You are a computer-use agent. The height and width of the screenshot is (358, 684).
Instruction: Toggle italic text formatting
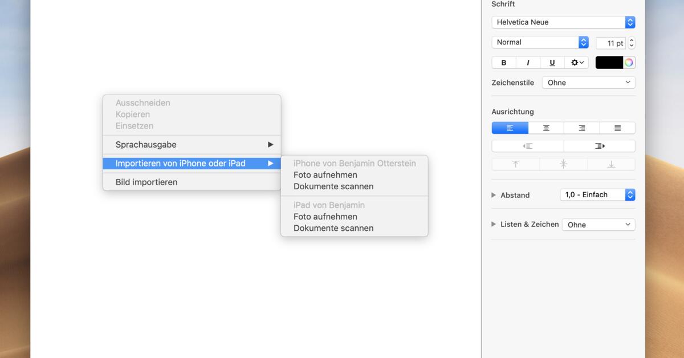click(x=528, y=63)
